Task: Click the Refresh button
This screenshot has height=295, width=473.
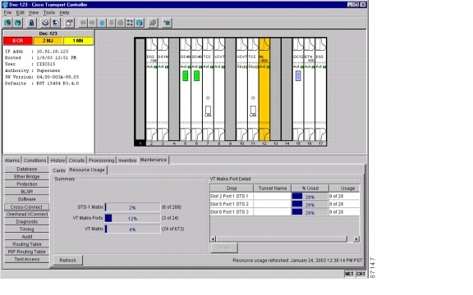Action: (68, 260)
